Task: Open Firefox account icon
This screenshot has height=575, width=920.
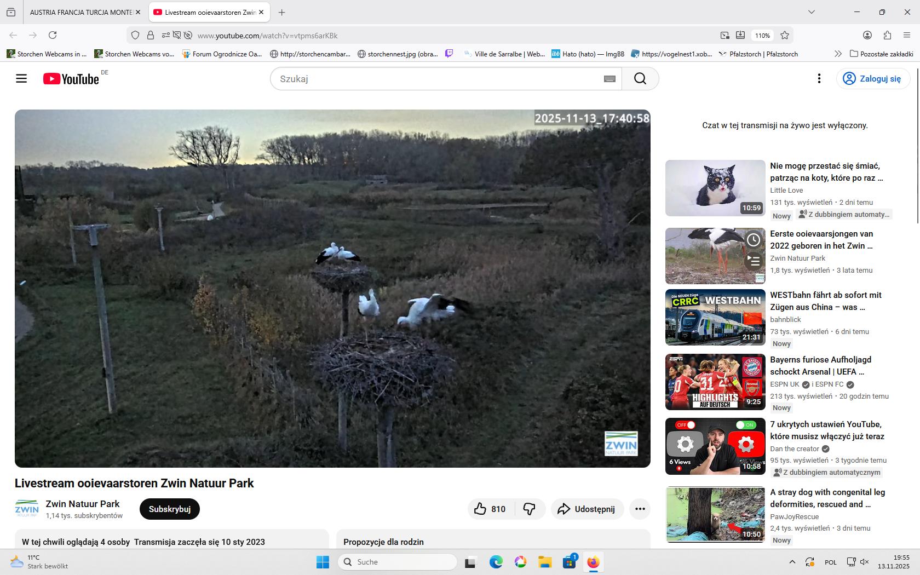Action: tap(867, 35)
